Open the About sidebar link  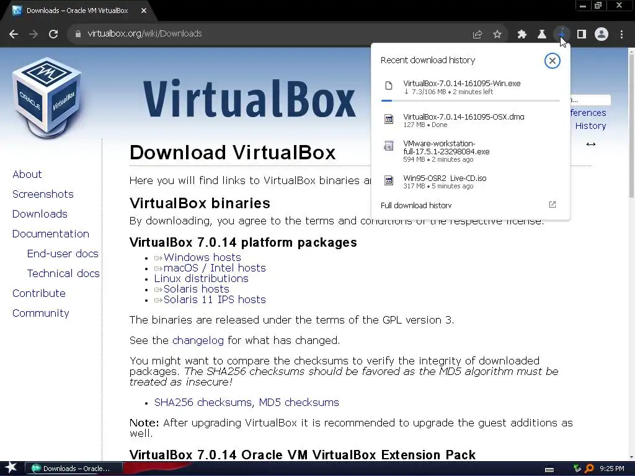(x=27, y=174)
